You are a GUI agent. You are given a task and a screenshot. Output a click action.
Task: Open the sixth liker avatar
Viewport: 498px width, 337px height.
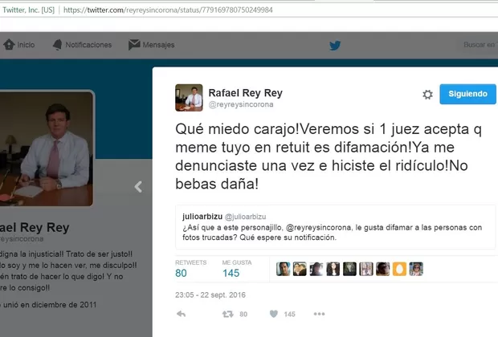coord(366,269)
